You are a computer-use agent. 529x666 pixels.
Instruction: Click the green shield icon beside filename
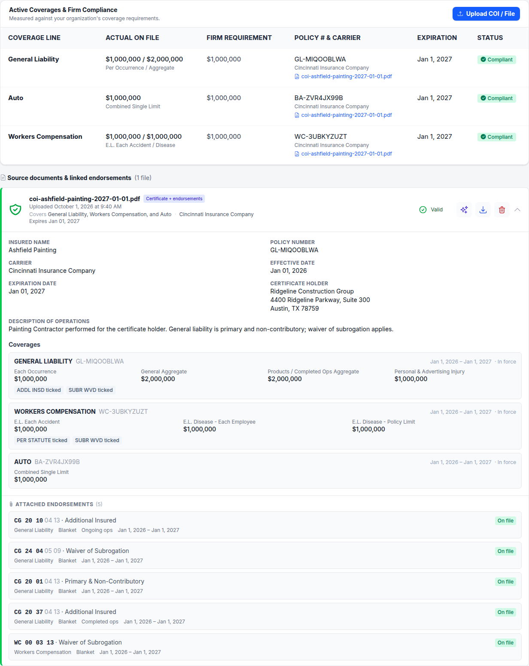coord(15,210)
